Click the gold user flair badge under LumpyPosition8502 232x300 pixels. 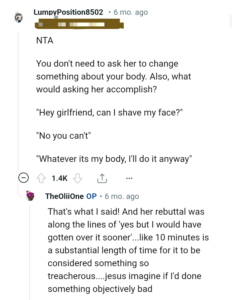coord(79,24)
